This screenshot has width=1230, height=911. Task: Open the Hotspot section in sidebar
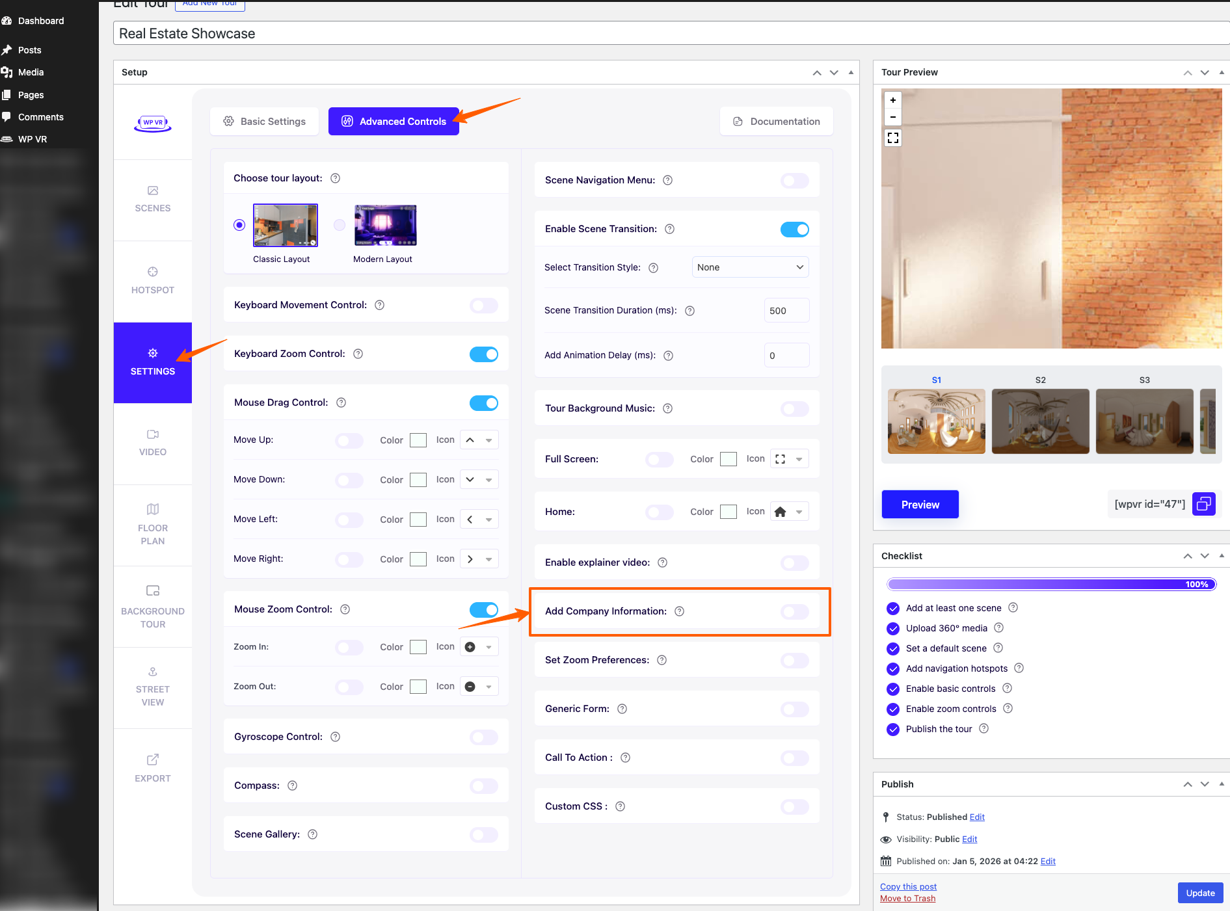152,280
